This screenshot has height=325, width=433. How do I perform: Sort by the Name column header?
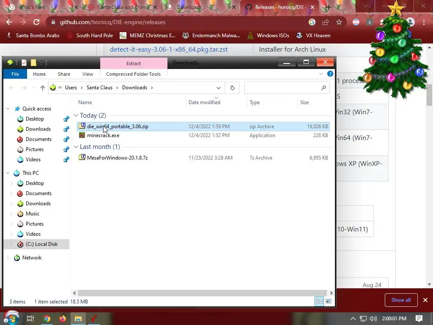[85, 102]
